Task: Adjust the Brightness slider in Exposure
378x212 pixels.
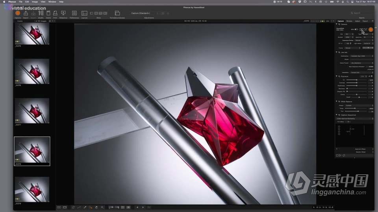Action: [357, 86]
